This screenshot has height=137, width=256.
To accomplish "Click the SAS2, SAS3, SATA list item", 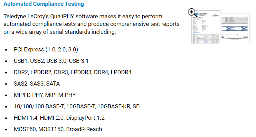I will pyautogui.click(x=37, y=84).
